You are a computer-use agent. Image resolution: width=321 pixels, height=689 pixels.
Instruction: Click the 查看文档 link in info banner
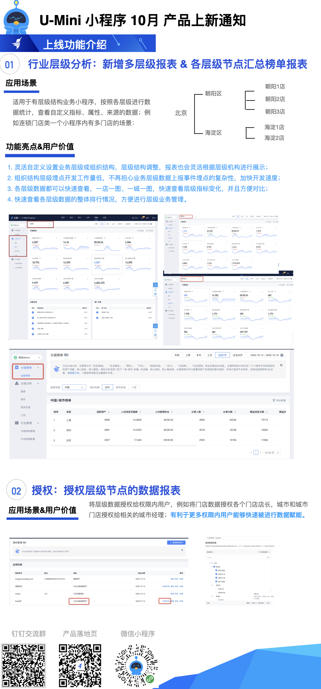pyautogui.click(x=74, y=373)
